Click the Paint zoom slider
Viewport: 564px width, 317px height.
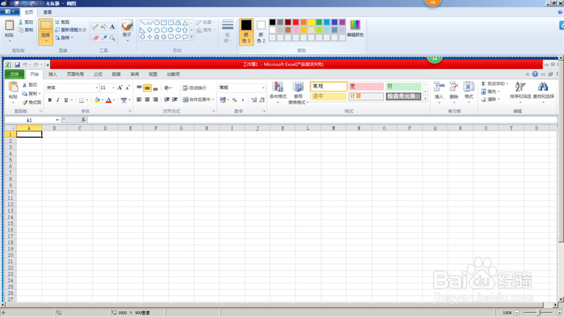[538, 312]
